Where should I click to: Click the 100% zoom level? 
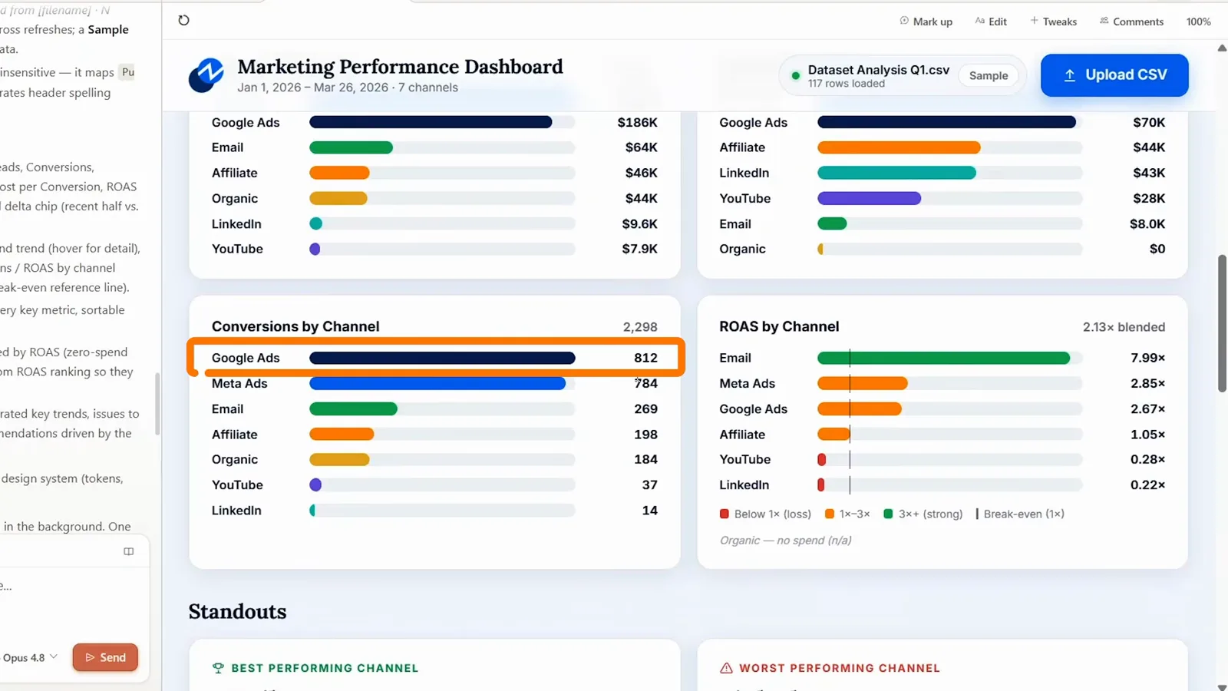[1198, 21]
